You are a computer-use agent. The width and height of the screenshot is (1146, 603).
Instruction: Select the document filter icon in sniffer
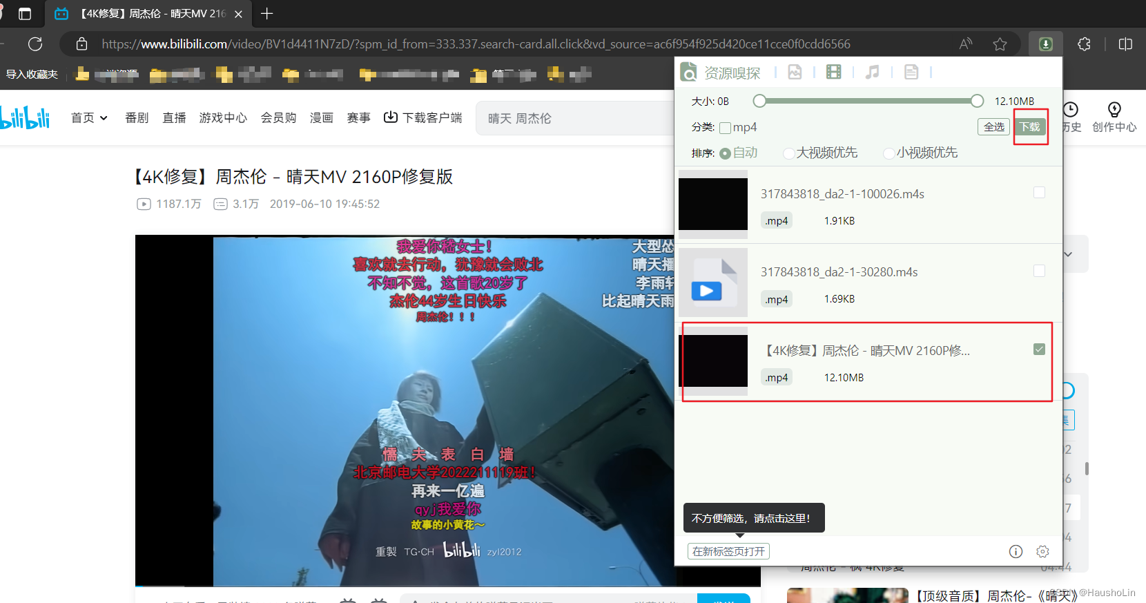coord(911,72)
